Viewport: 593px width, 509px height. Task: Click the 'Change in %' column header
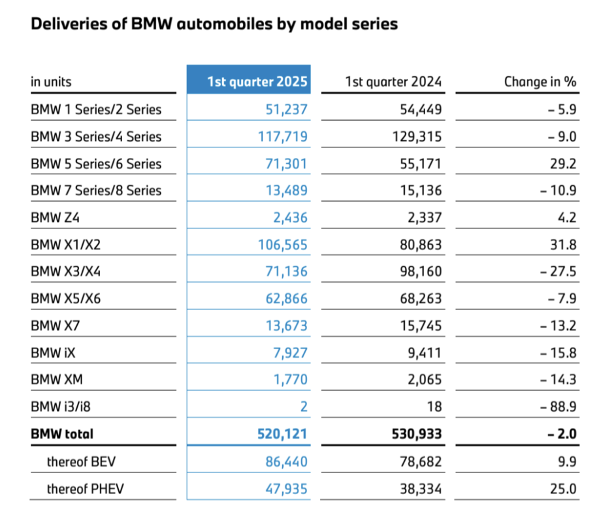pos(540,82)
